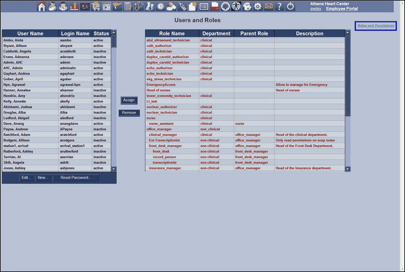This screenshot has width=405, height=272.
Task: Click the users list scroll-down arrow
Action: coord(113,169)
